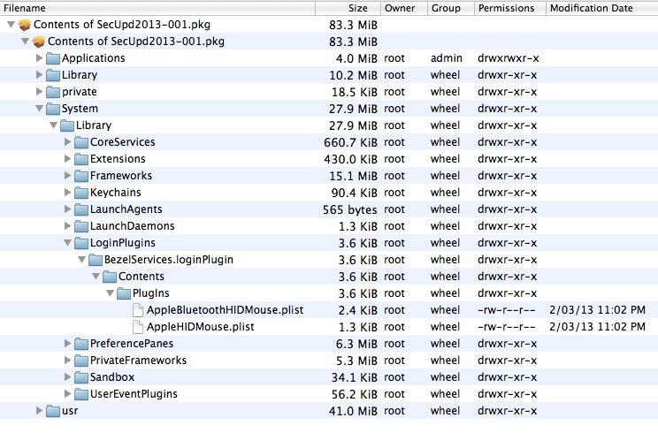Click the usr folder icon

click(53, 410)
